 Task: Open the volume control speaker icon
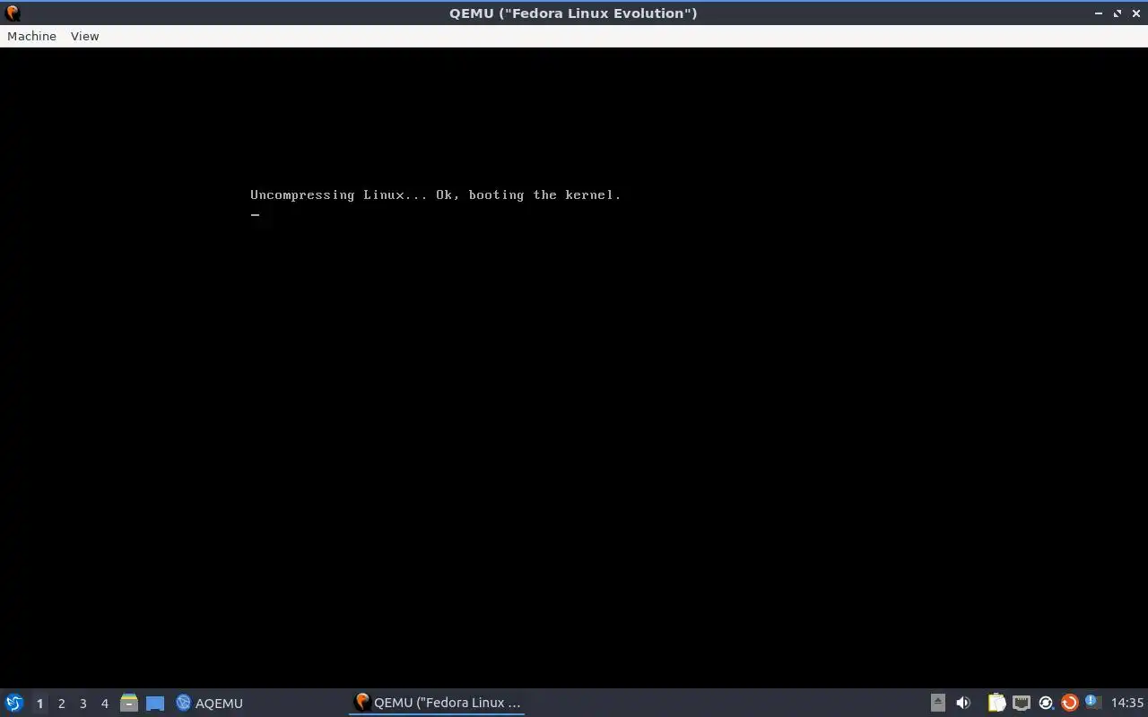963,703
